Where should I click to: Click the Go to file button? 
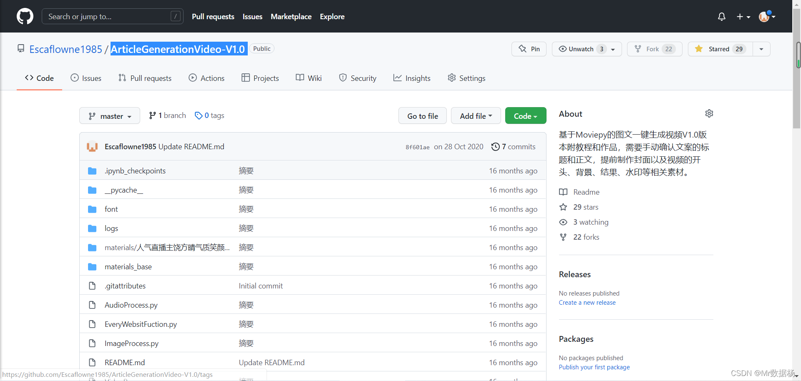pos(423,116)
